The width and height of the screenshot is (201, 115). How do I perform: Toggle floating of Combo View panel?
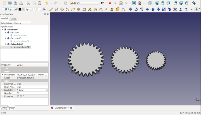45,14
